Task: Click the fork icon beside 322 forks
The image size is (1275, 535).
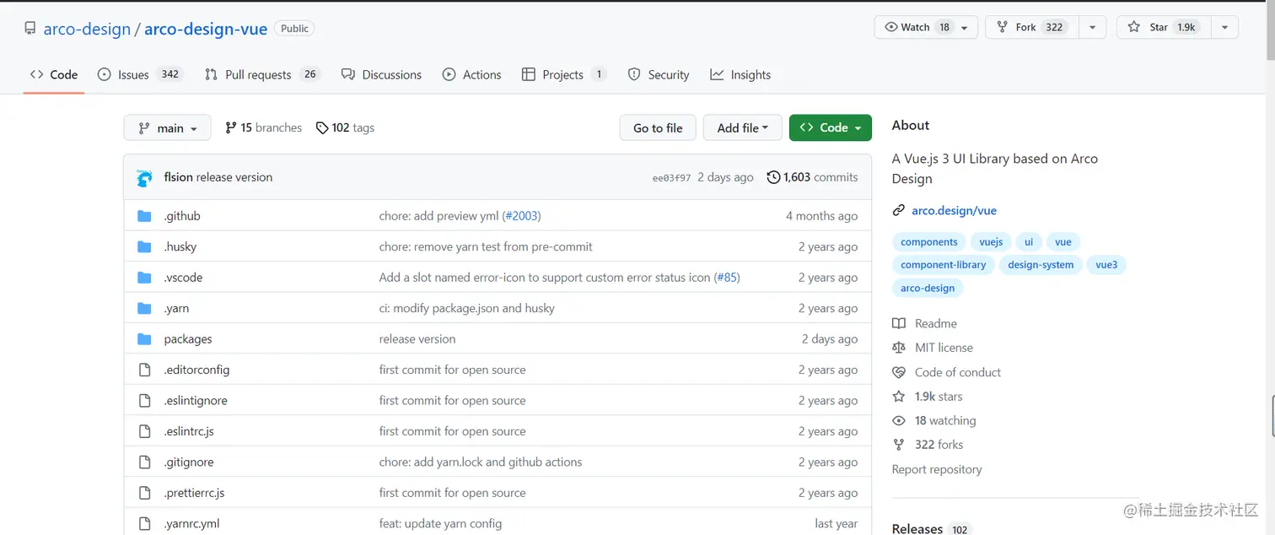Action: coord(899,445)
